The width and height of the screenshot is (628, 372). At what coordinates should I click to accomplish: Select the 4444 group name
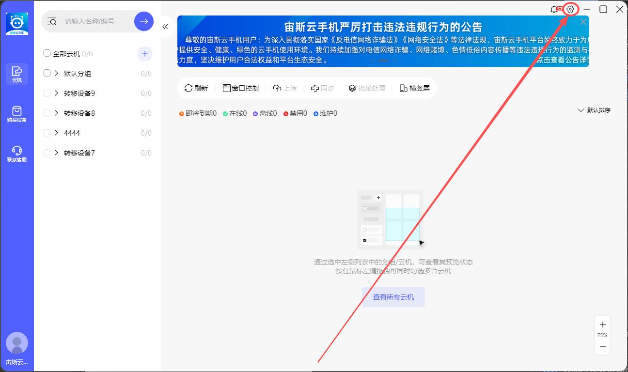pos(72,133)
